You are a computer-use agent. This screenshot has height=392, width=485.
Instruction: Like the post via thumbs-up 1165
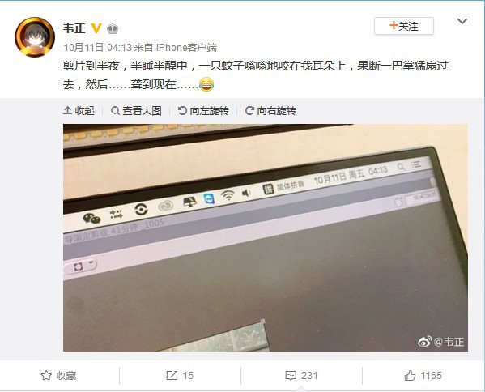[x=410, y=375]
